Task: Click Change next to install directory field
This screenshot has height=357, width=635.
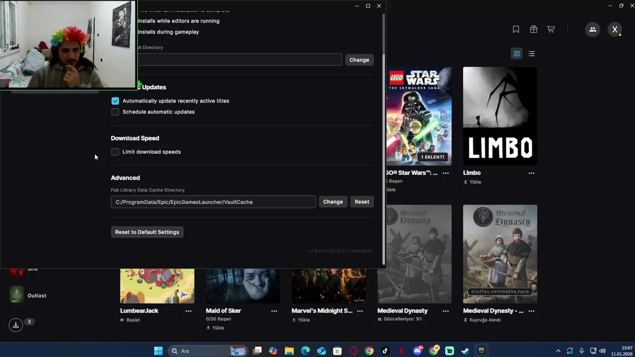Action: [x=359, y=59]
